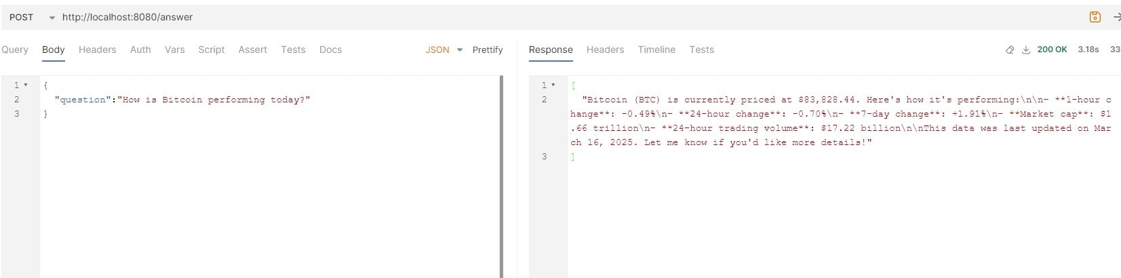Show the Assert tab
The height and width of the screenshot is (278, 1121).
[252, 49]
